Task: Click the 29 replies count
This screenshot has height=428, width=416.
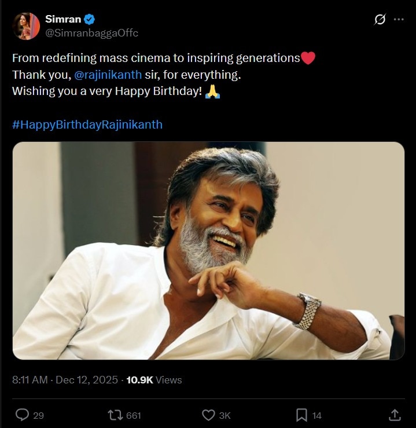Action: pyautogui.click(x=39, y=415)
